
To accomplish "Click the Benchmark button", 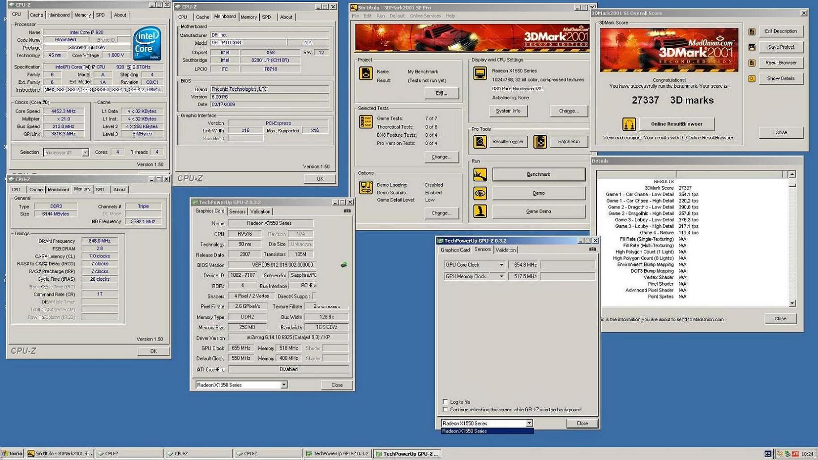I will 539,174.
